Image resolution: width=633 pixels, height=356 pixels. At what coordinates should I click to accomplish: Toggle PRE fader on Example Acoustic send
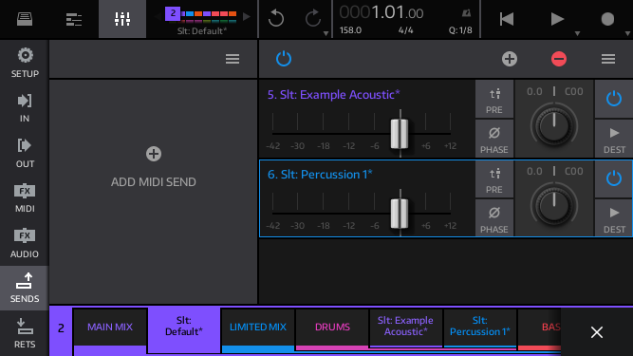click(x=494, y=100)
